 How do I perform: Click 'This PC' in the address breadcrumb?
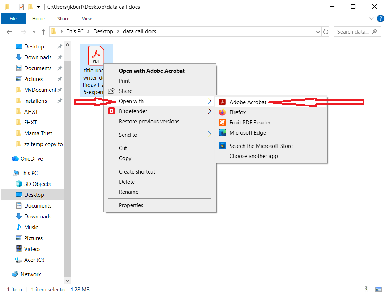[x=75, y=31]
